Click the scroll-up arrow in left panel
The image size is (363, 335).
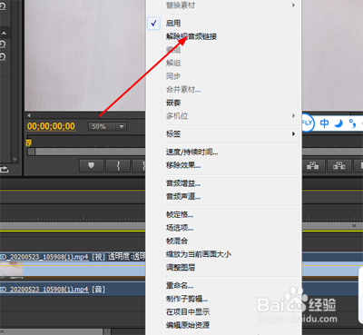(5, 33)
